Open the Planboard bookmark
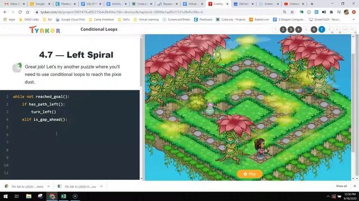The image size is (359, 201). pyautogui.click(x=203, y=20)
